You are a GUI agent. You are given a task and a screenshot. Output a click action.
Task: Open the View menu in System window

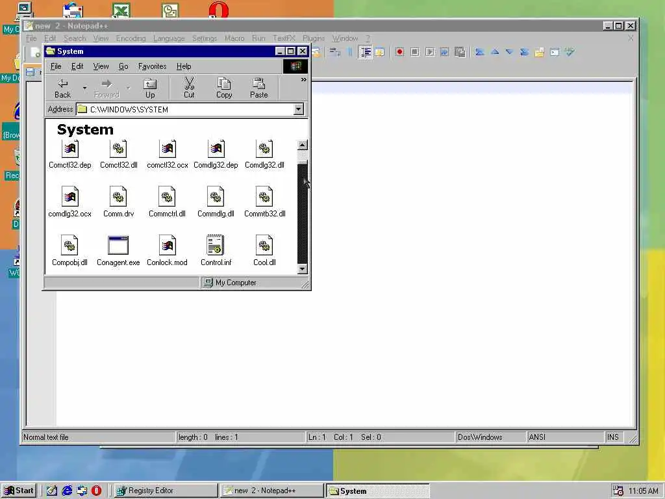101,66
